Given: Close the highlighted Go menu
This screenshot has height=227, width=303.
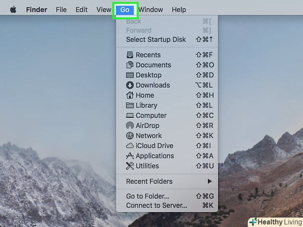Looking at the screenshot, I should click(125, 10).
